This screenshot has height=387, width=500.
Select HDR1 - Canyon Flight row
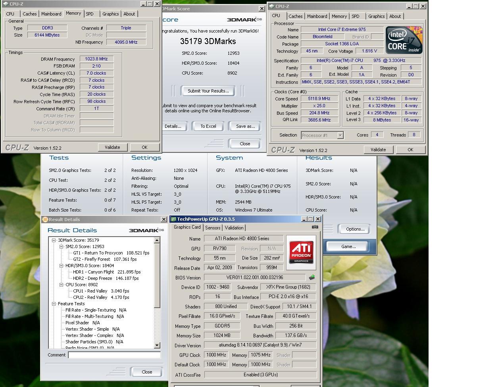point(107,272)
